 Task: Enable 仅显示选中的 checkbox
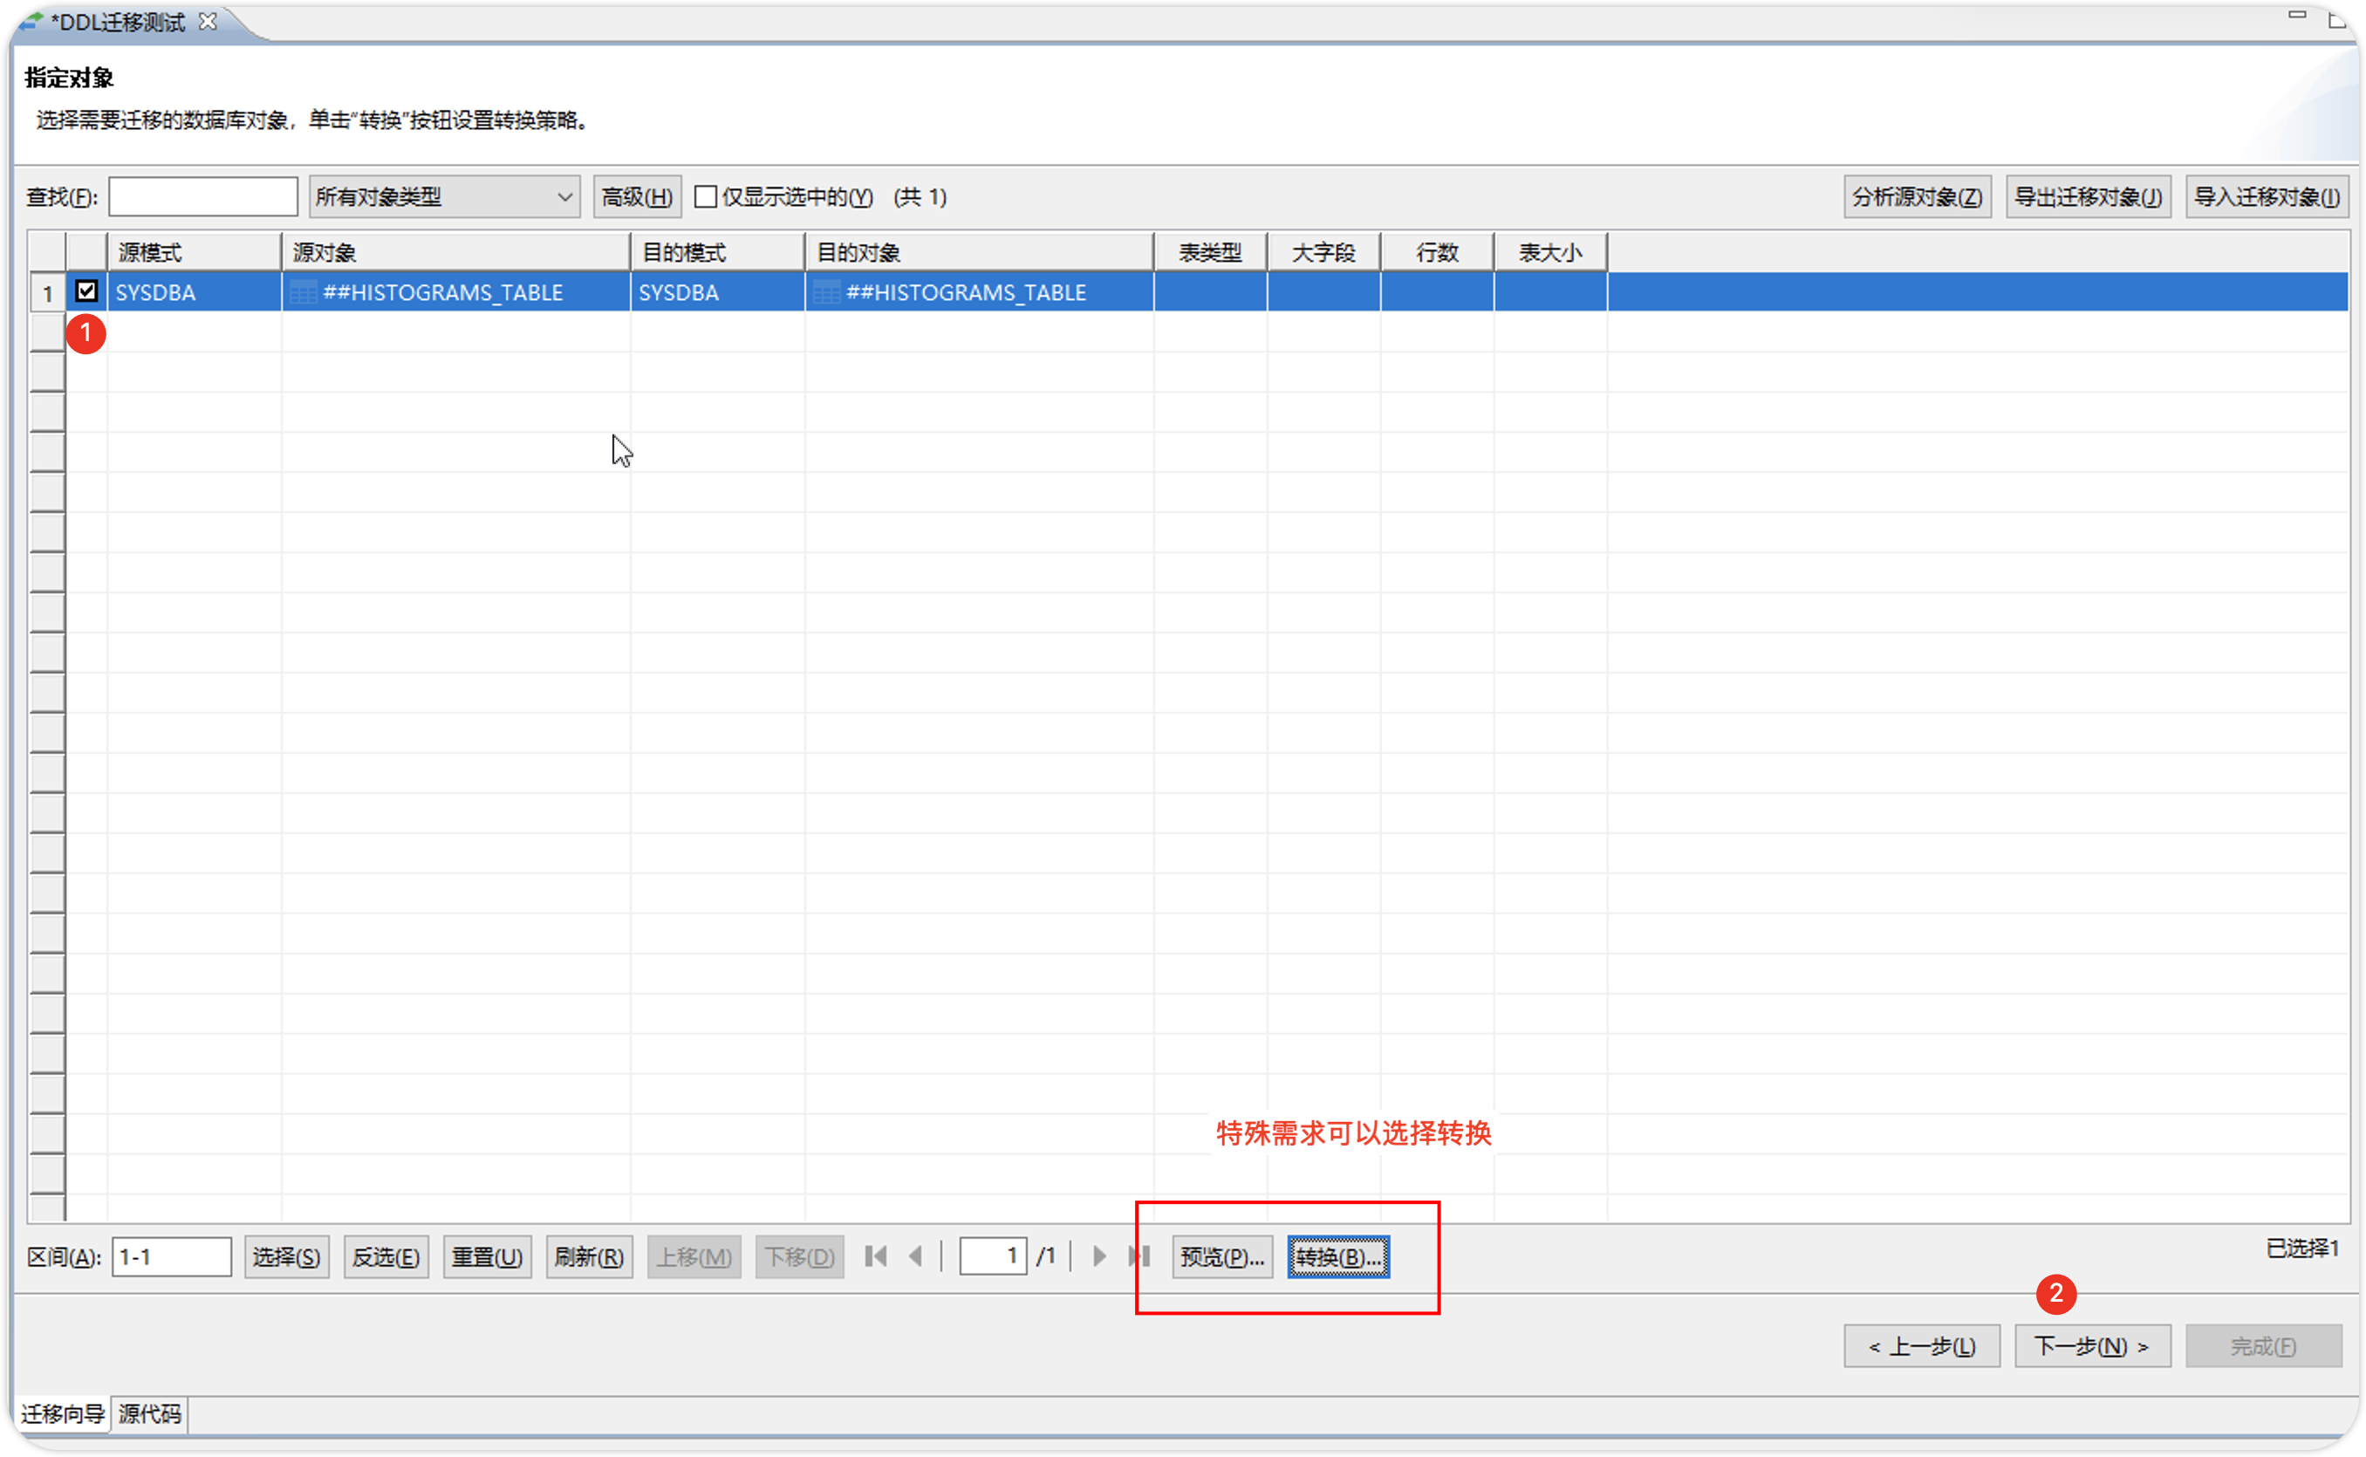pyautogui.click(x=705, y=196)
